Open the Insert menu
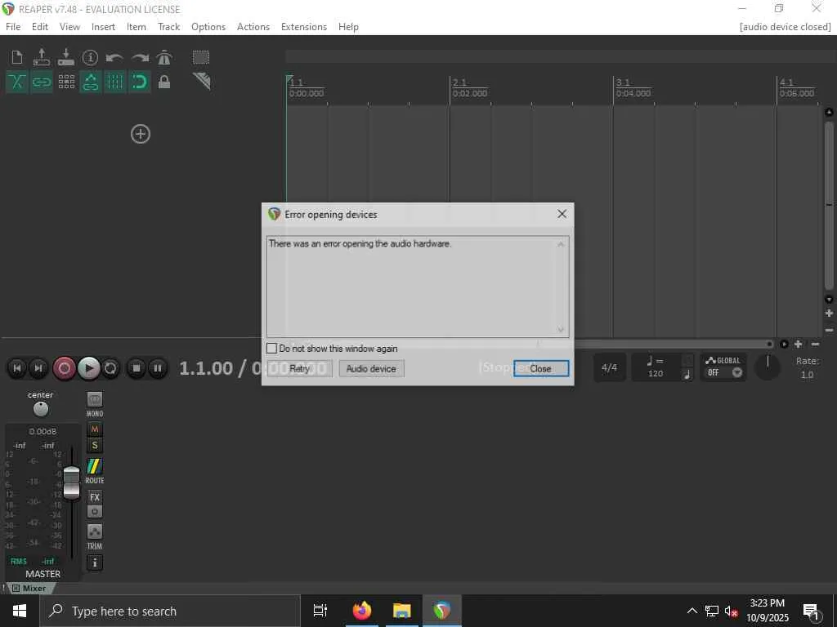This screenshot has height=627, width=837. pos(103,27)
